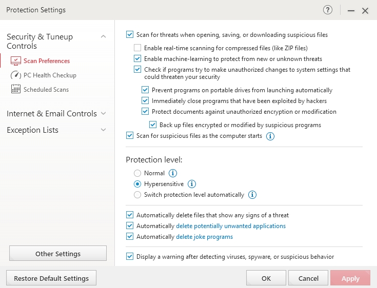Show info for automatic protection level switching
The height and width of the screenshot is (288, 377).
(252, 195)
